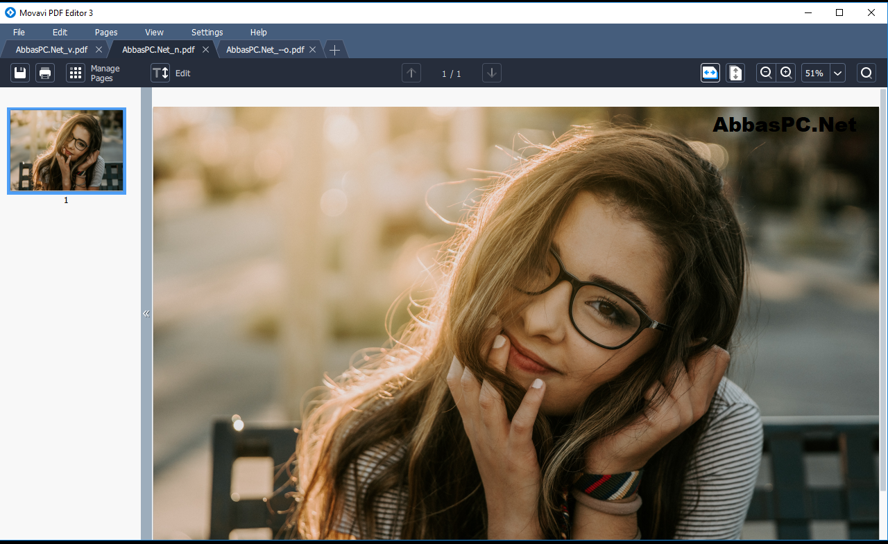The height and width of the screenshot is (544, 888).
Task: Open the File menu
Action: [x=19, y=32]
